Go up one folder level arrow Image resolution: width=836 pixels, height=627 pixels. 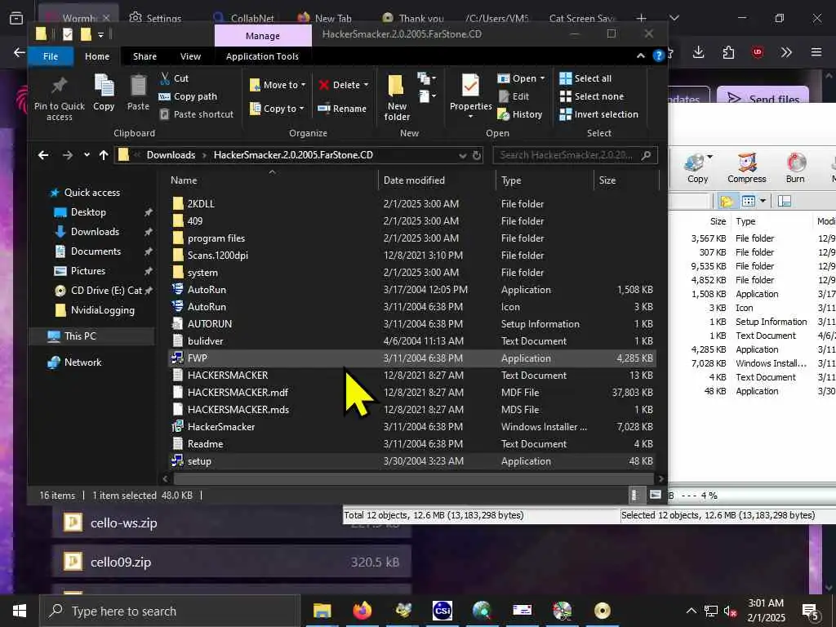coord(104,155)
